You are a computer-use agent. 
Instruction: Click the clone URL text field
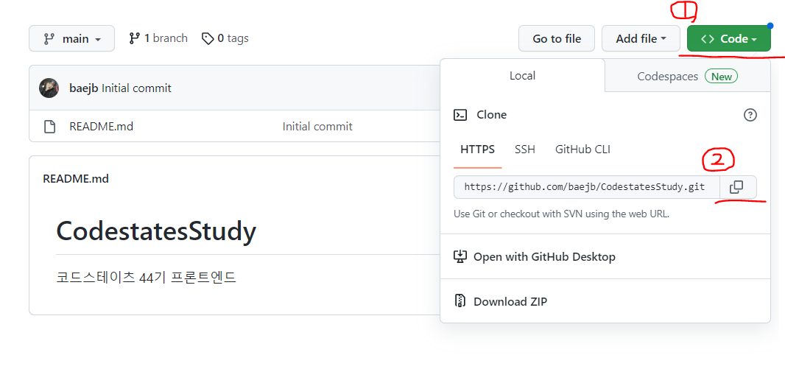[587, 187]
